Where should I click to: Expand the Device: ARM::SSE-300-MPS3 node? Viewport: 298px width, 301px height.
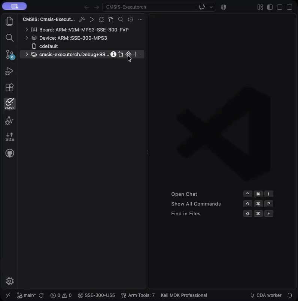pos(27,38)
